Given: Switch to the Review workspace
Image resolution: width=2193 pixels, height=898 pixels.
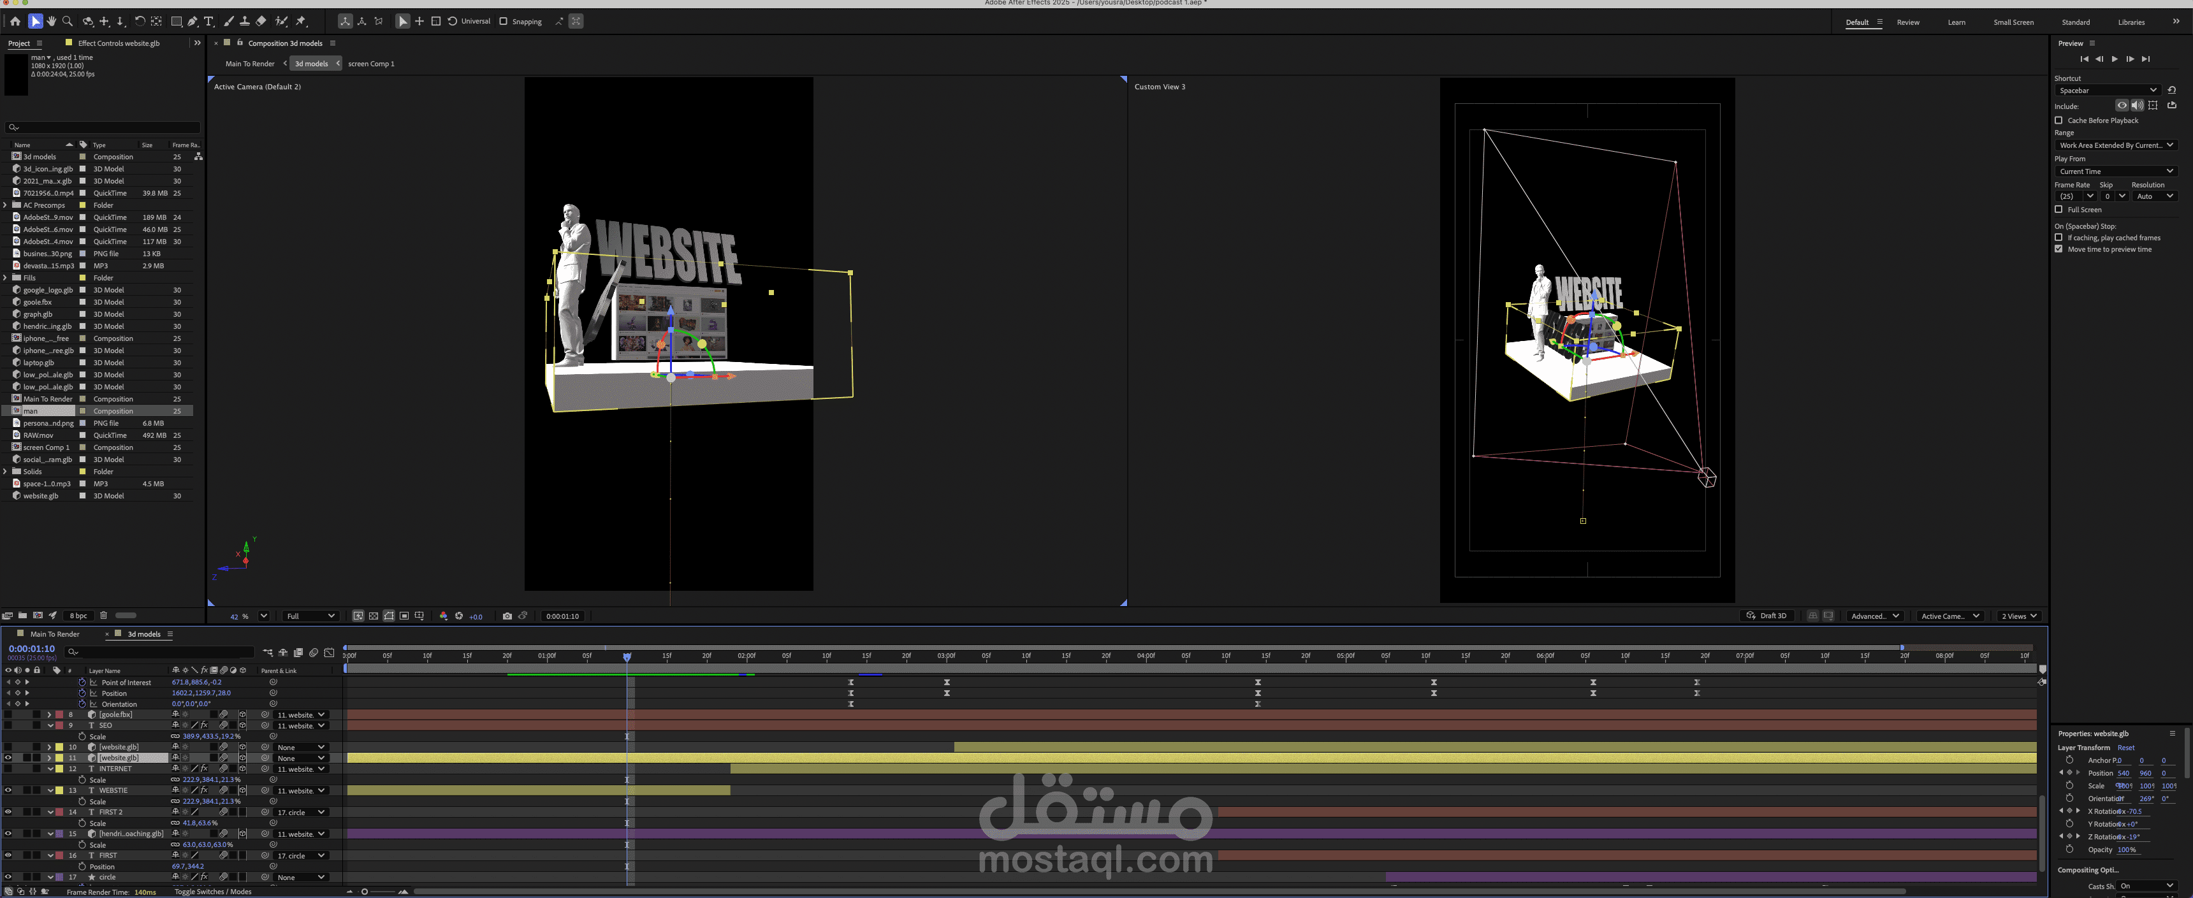Looking at the screenshot, I should (1908, 22).
